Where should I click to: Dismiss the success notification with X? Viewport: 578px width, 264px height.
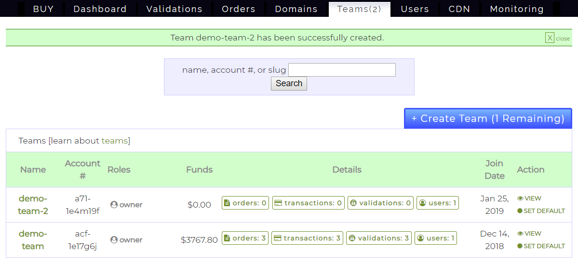550,38
